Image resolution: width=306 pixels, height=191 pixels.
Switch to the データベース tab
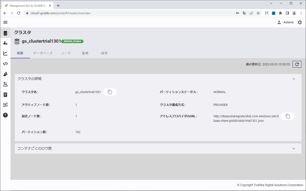point(43,53)
